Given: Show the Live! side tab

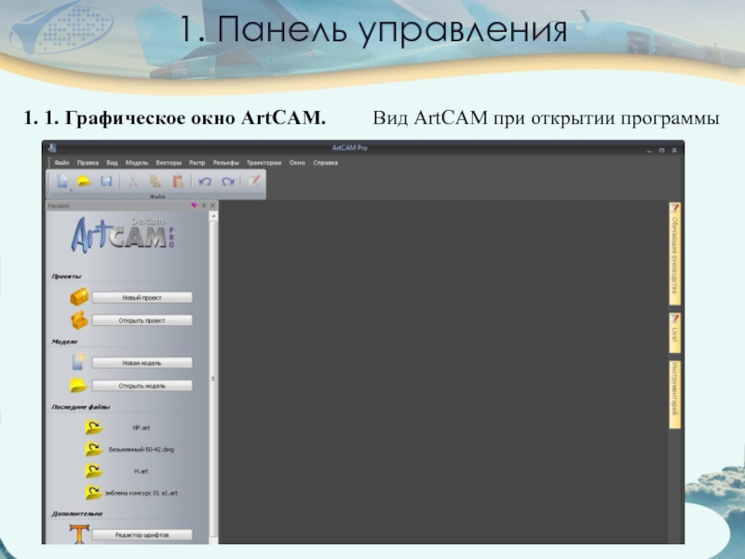Looking at the screenshot, I should coord(675,333).
